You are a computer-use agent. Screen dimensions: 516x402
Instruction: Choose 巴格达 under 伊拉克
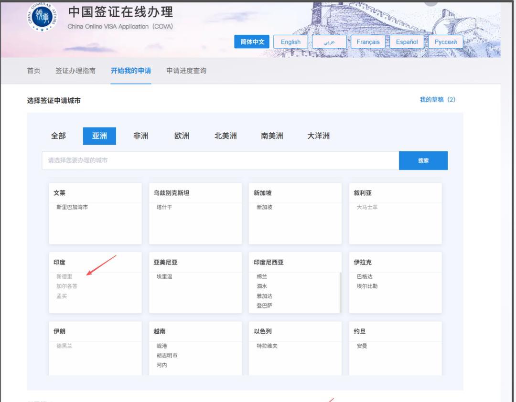364,276
